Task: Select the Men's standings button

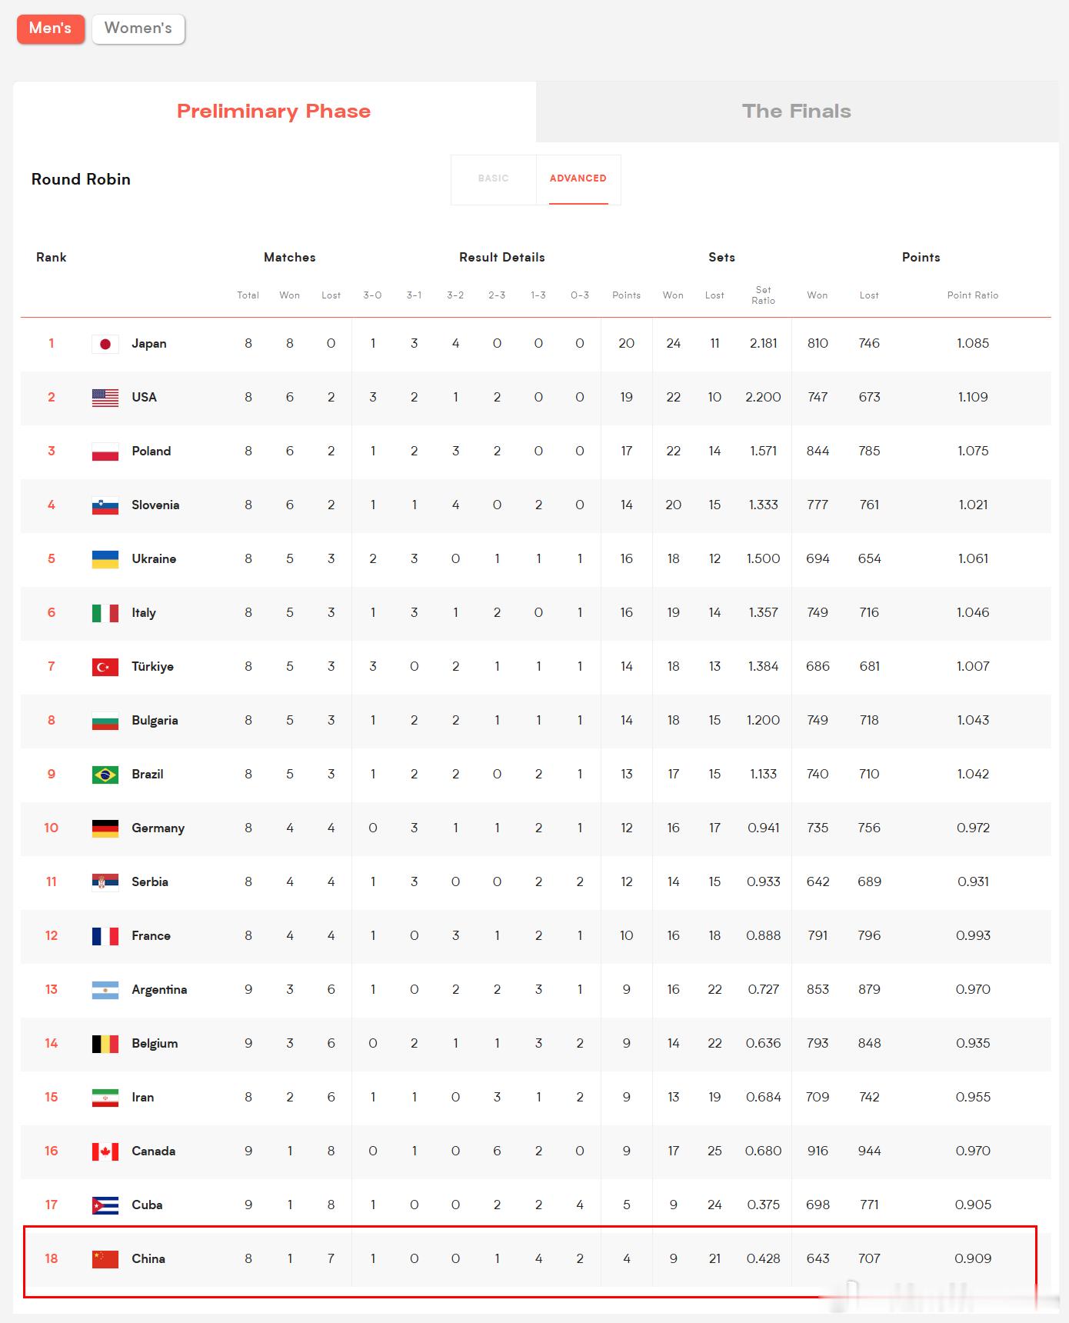Action: click(x=51, y=28)
